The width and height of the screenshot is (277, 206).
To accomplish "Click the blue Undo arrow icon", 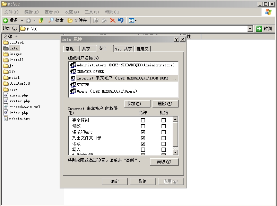I will (121, 20).
